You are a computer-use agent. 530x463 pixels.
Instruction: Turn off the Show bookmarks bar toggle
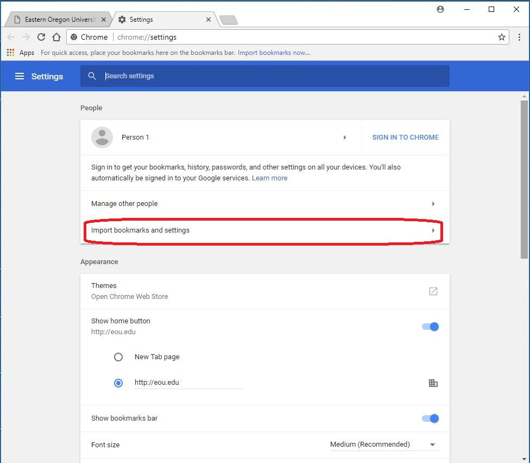(x=431, y=418)
